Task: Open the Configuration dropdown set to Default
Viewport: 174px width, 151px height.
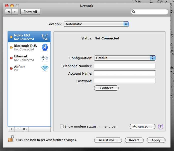Action: pyautogui.click(x=125, y=58)
